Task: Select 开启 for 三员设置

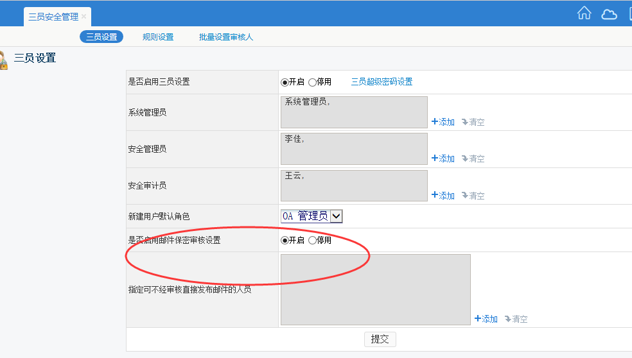Action: [x=285, y=82]
